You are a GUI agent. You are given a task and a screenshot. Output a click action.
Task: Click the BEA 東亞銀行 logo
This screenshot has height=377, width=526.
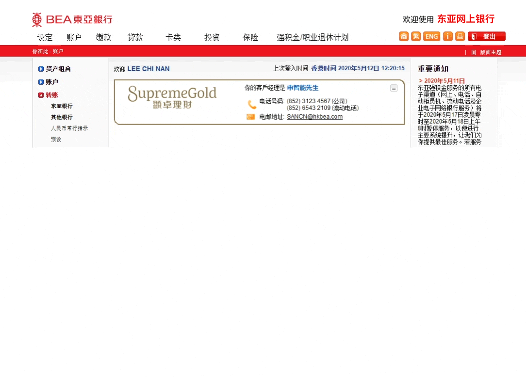72,19
